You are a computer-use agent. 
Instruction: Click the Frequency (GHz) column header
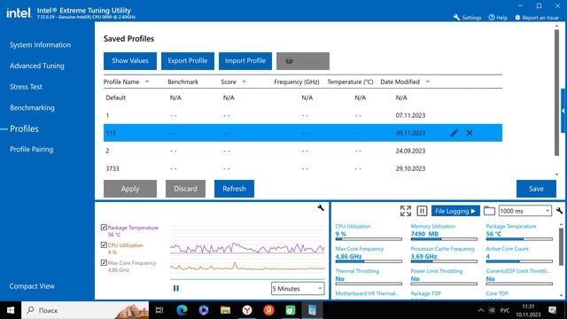[x=297, y=82]
